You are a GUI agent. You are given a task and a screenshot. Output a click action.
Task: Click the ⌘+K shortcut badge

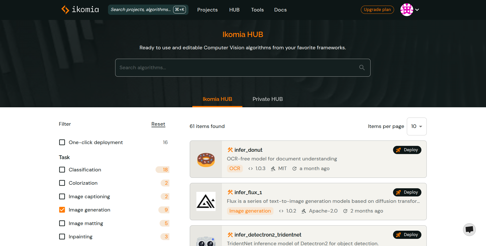point(180,10)
